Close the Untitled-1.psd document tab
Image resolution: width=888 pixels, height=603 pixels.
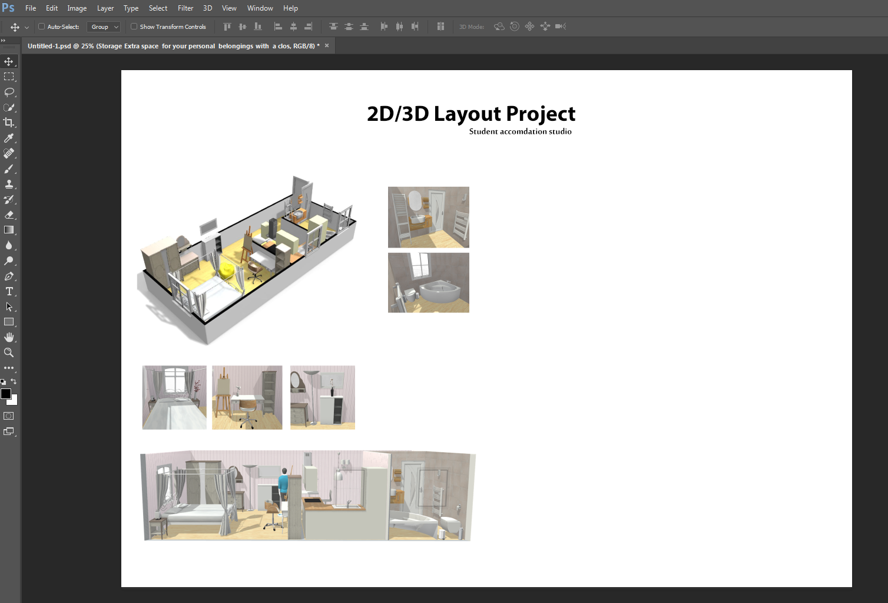(327, 45)
